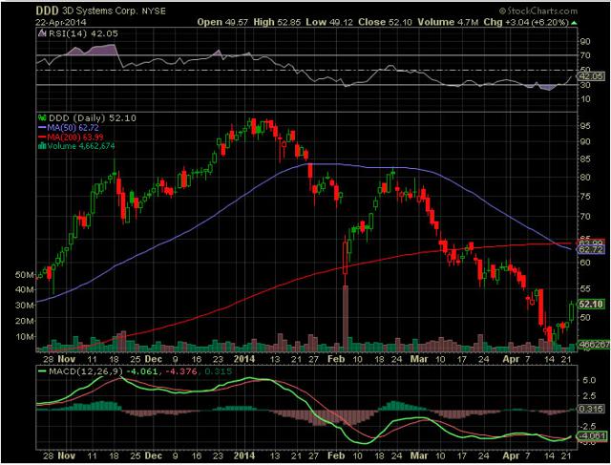Click 'Apr' on the bottom MACD date axis
Screen dimensions: 611x465
(x=511, y=455)
